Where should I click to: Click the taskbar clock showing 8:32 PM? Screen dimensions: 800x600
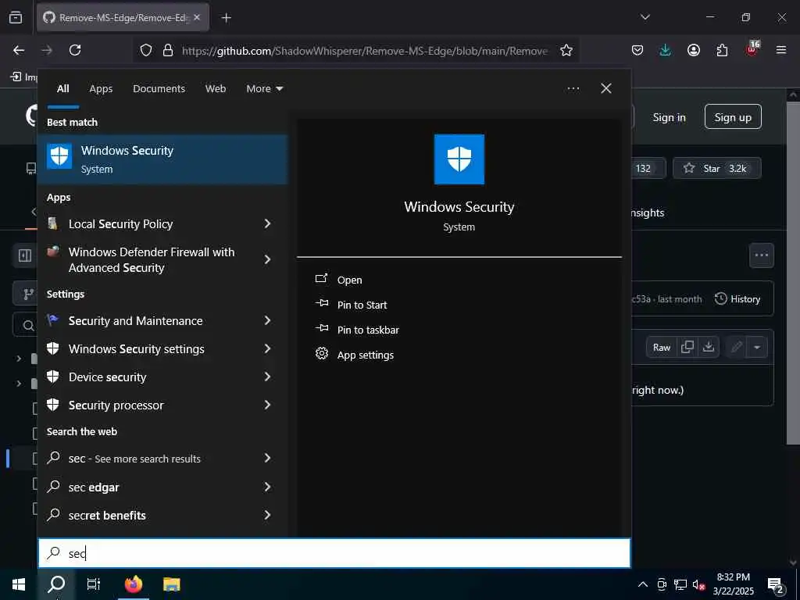click(733, 584)
